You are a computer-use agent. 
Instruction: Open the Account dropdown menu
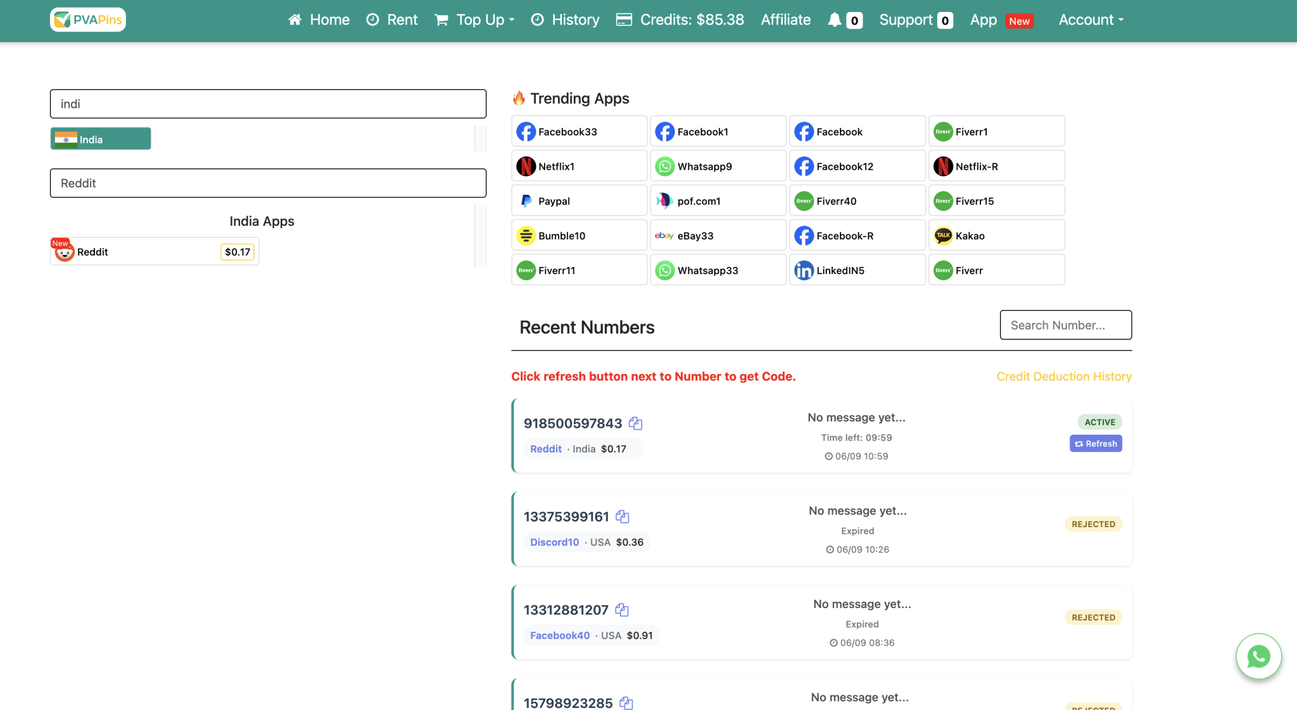click(x=1090, y=20)
